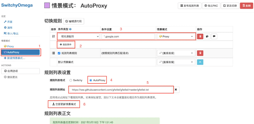Click the (按照规则列表匹配请求) text
The width and height of the screenshot is (254, 124).
click(115, 53)
